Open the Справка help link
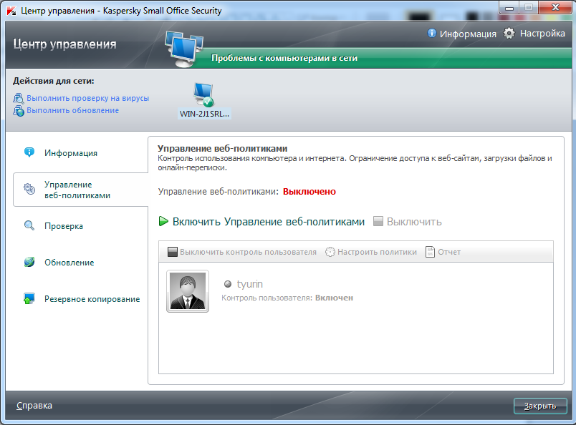Viewport: 576px width, 425px height. [34, 406]
